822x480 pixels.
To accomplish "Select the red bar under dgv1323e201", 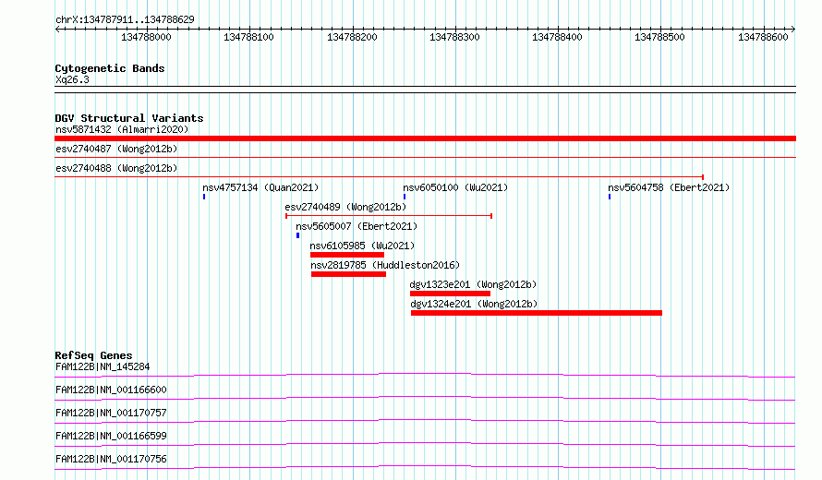I will [451, 294].
